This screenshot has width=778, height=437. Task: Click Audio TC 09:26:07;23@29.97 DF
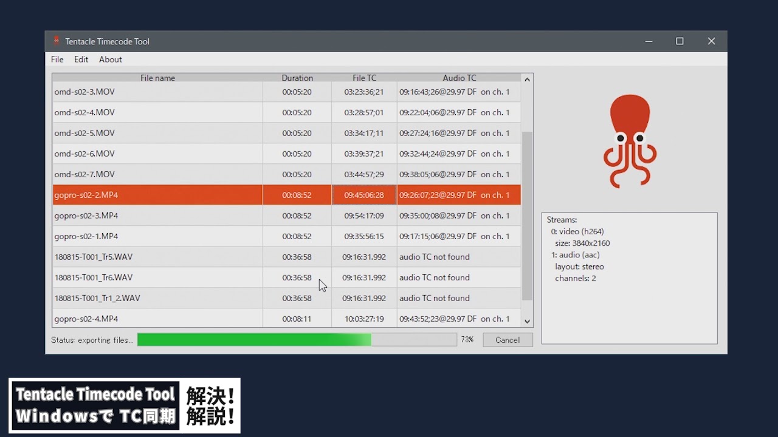coord(438,195)
